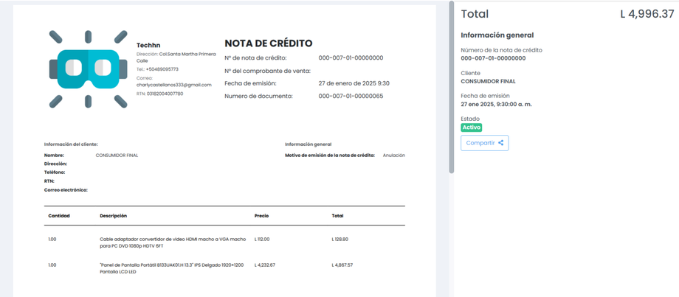This screenshot has height=297, width=679.
Task: Click the Total column header in table
Action: [x=338, y=216]
